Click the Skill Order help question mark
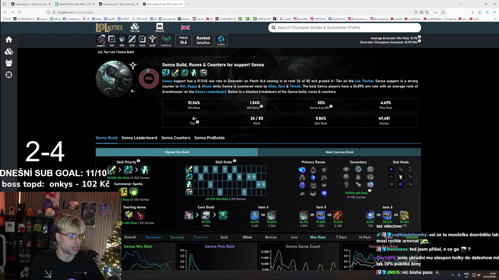The width and height of the screenshot is (499, 280). (234, 161)
